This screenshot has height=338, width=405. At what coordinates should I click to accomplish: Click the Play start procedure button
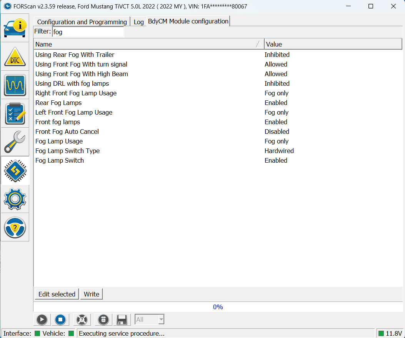point(42,320)
